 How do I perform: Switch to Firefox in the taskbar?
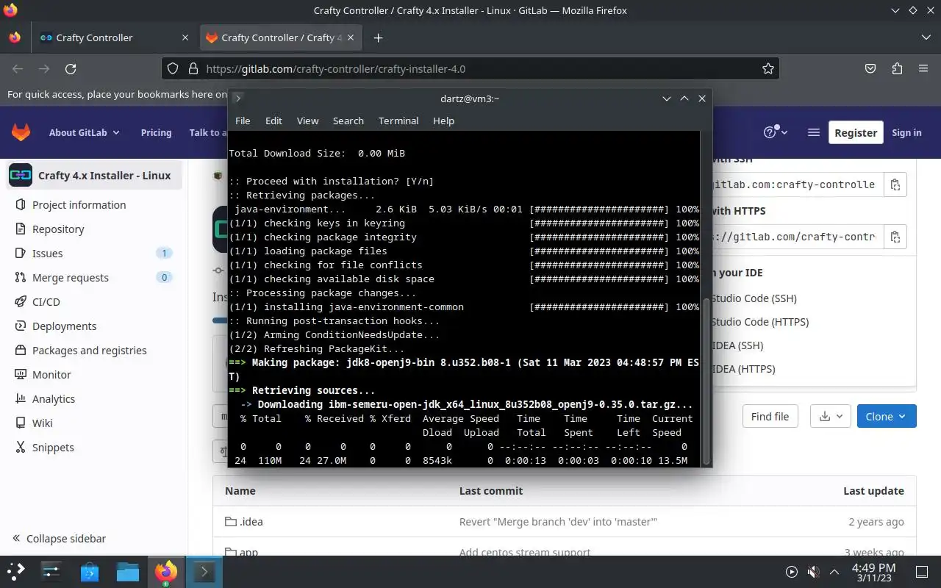click(x=166, y=571)
